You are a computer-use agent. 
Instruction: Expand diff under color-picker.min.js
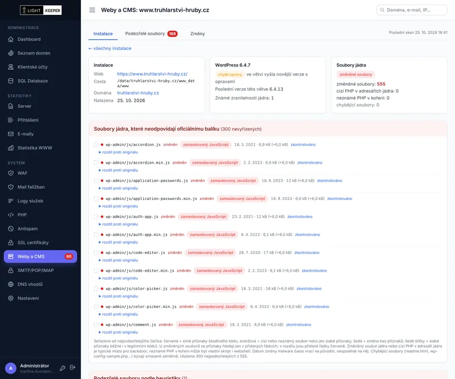(118, 314)
